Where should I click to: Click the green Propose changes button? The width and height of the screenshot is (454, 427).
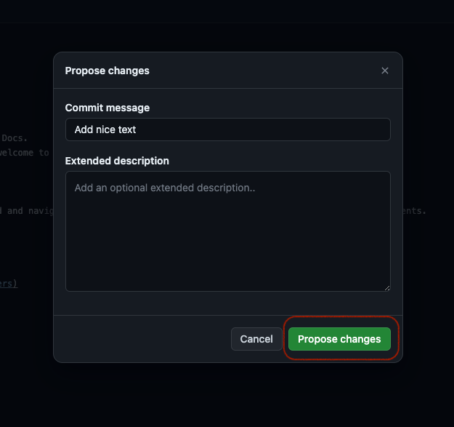click(339, 339)
